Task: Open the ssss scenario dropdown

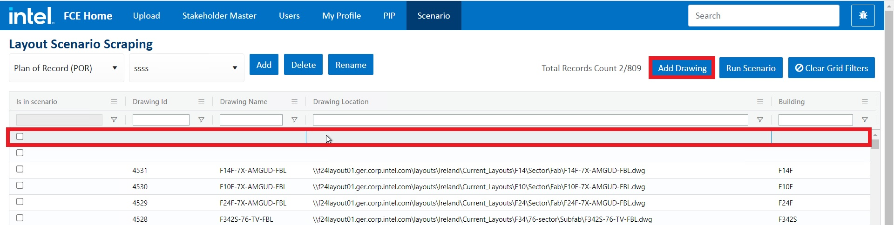Action: point(186,68)
